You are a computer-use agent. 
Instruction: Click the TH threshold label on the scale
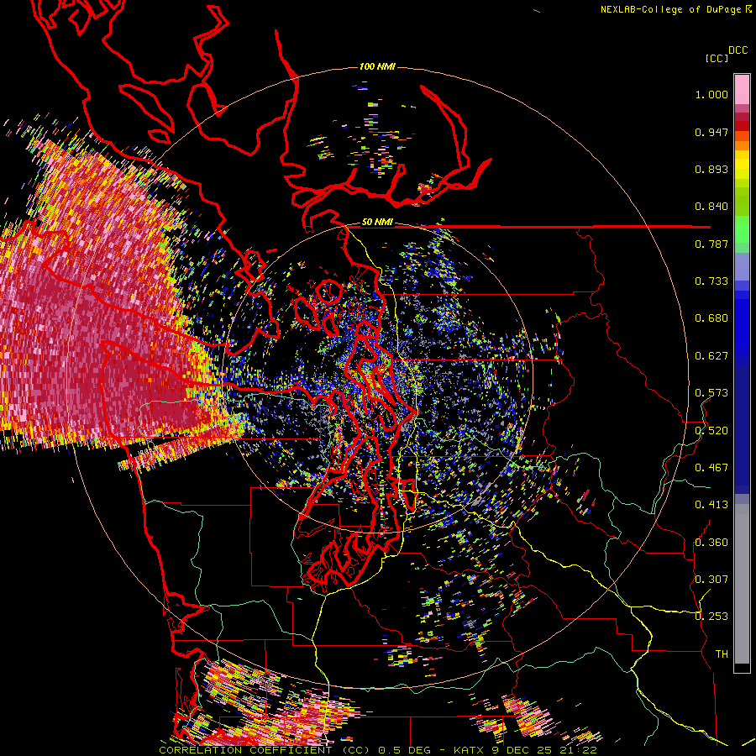pos(722,654)
